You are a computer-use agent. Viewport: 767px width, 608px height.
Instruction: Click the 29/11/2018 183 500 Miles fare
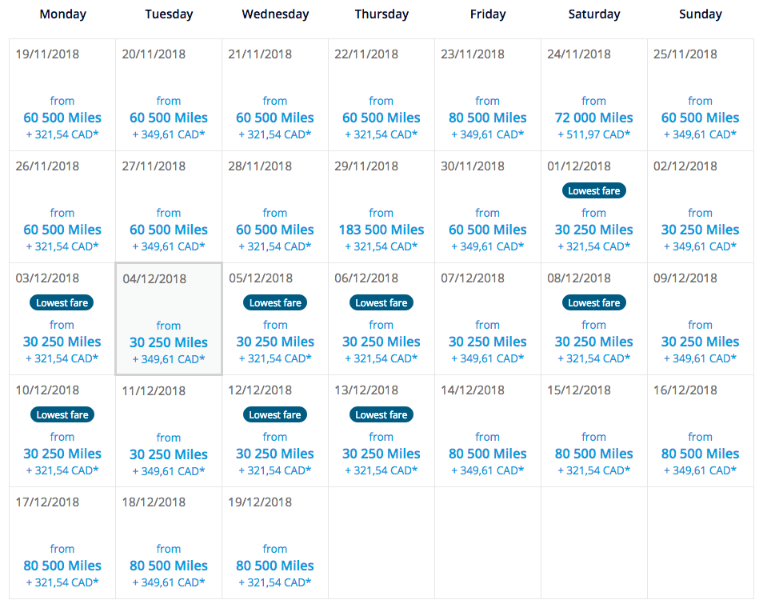(x=382, y=230)
